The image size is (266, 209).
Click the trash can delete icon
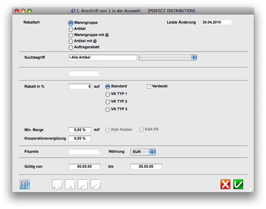(x=25, y=184)
